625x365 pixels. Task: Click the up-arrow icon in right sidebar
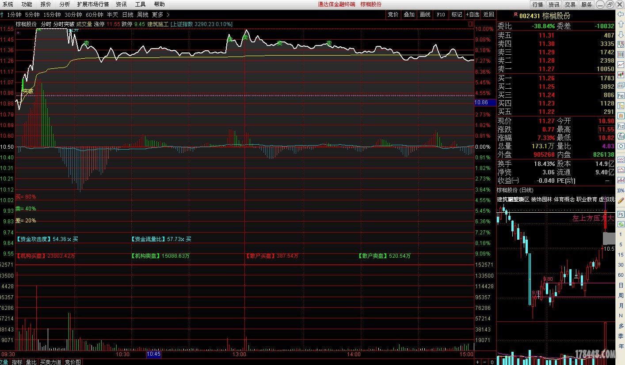[x=621, y=24]
